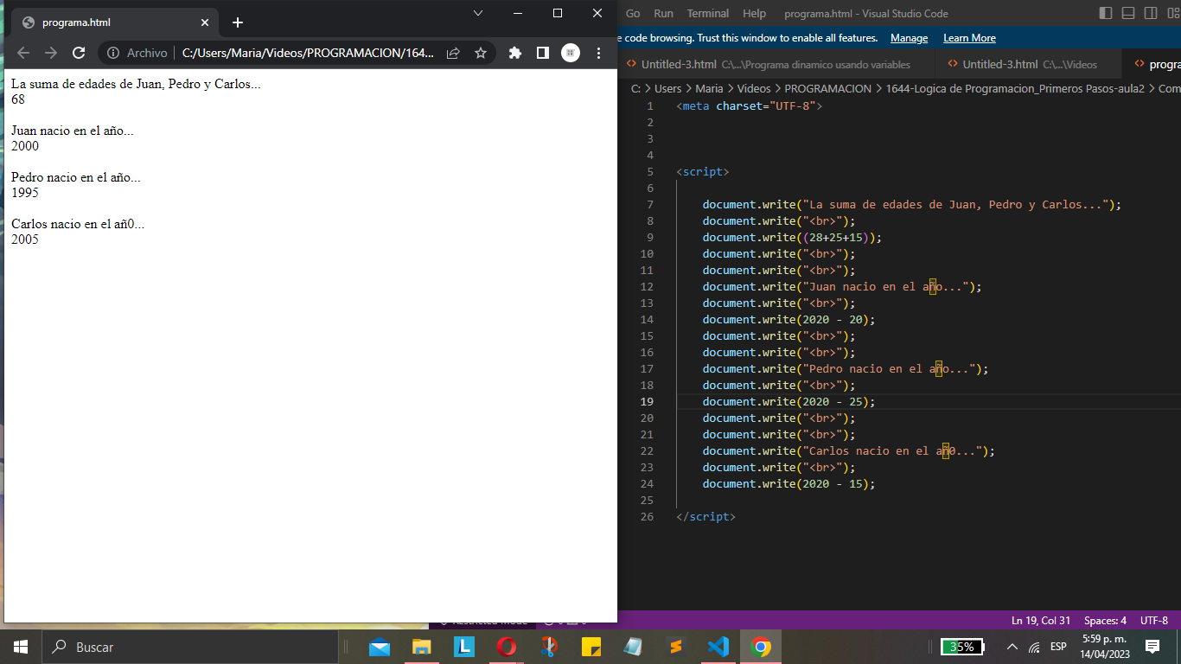Image resolution: width=1181 pixels, height=664 pixels.
Task: Open the PROGRAMACION breadcrumb segment
Action: tap(827, 88)
